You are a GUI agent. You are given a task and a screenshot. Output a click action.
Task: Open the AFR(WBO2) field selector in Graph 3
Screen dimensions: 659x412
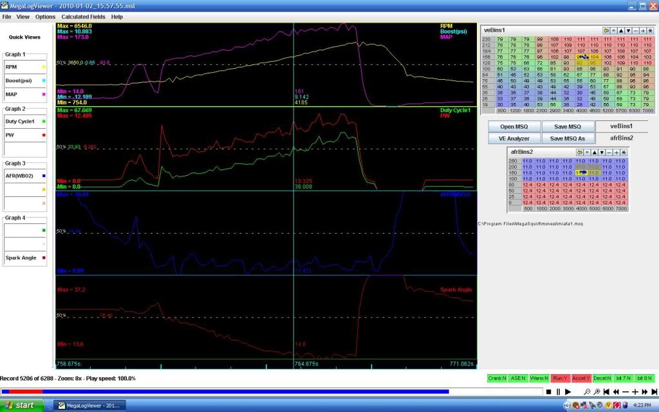pos(24,175)
